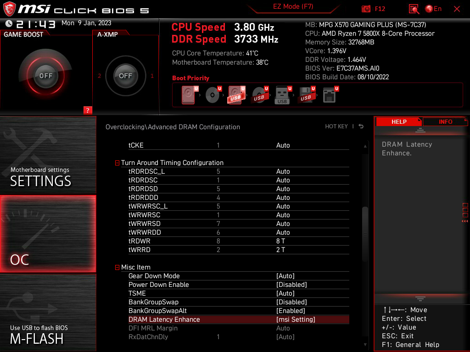Select the USB optical drive boot icon
The image size is (470, 352).
tap(260, 95)
